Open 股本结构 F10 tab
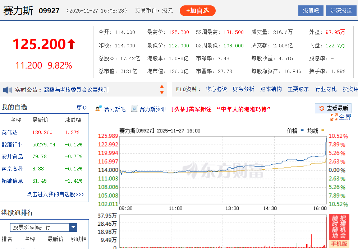The height and width of the screenshot is (249, 358). pos(271,89)
